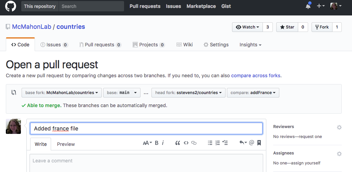Open the repository Pull requests tab
Screen dimensions: 352x172
[100, 45]
